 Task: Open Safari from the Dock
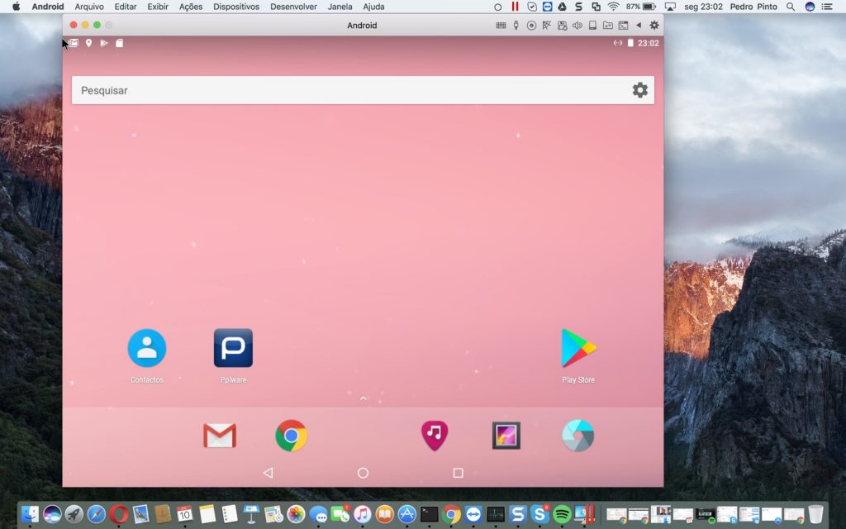point(97,514)
